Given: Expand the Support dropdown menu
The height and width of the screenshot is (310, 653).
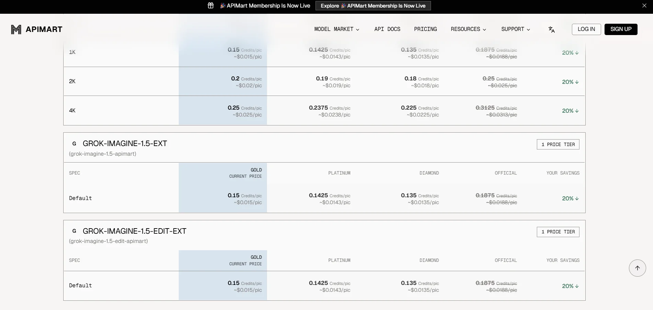Looking at the screenshot, I should (x=516, y=29).
